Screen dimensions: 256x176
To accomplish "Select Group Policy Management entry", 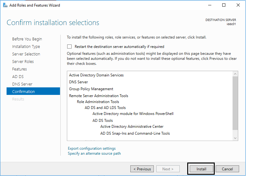I will (x=91, y=89).
